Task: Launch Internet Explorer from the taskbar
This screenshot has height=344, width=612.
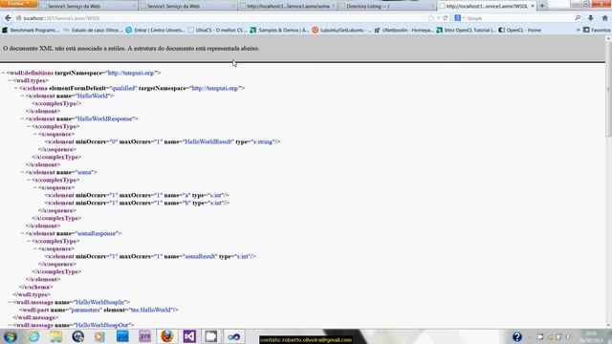Action: [x=33, y=336]
